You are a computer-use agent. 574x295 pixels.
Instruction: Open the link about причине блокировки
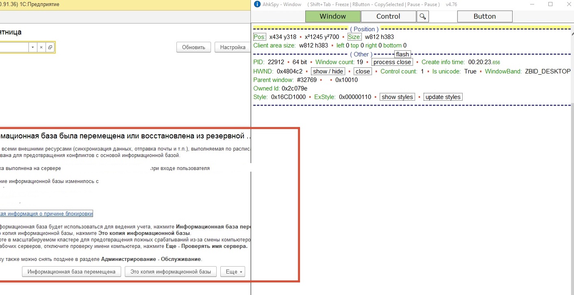(x=46, y=214)
